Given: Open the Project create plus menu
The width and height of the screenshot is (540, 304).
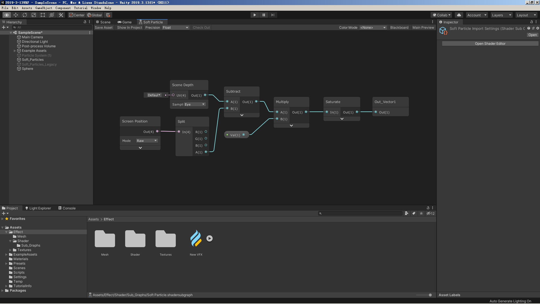Looking at the screenshot, I should point(5,213).
